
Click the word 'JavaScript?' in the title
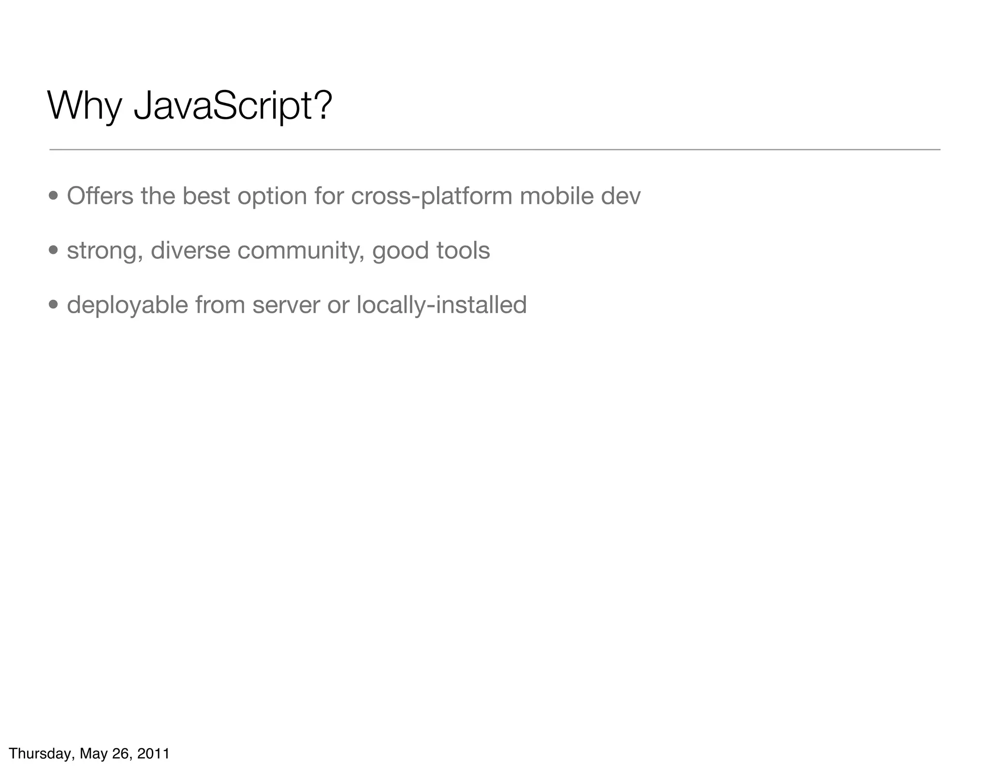(x=233, y=106)
